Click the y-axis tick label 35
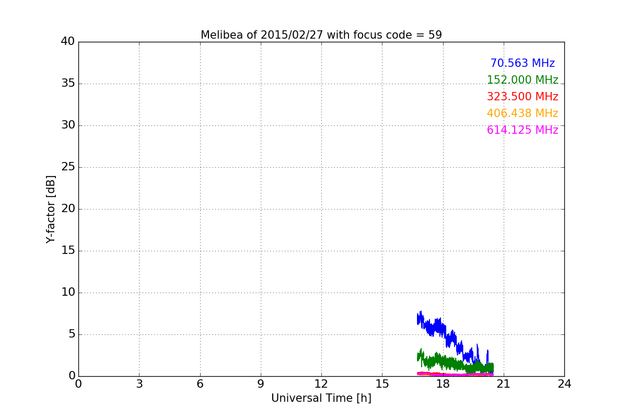The height and width of the screenshot is (418, 627). pos(68,84)
